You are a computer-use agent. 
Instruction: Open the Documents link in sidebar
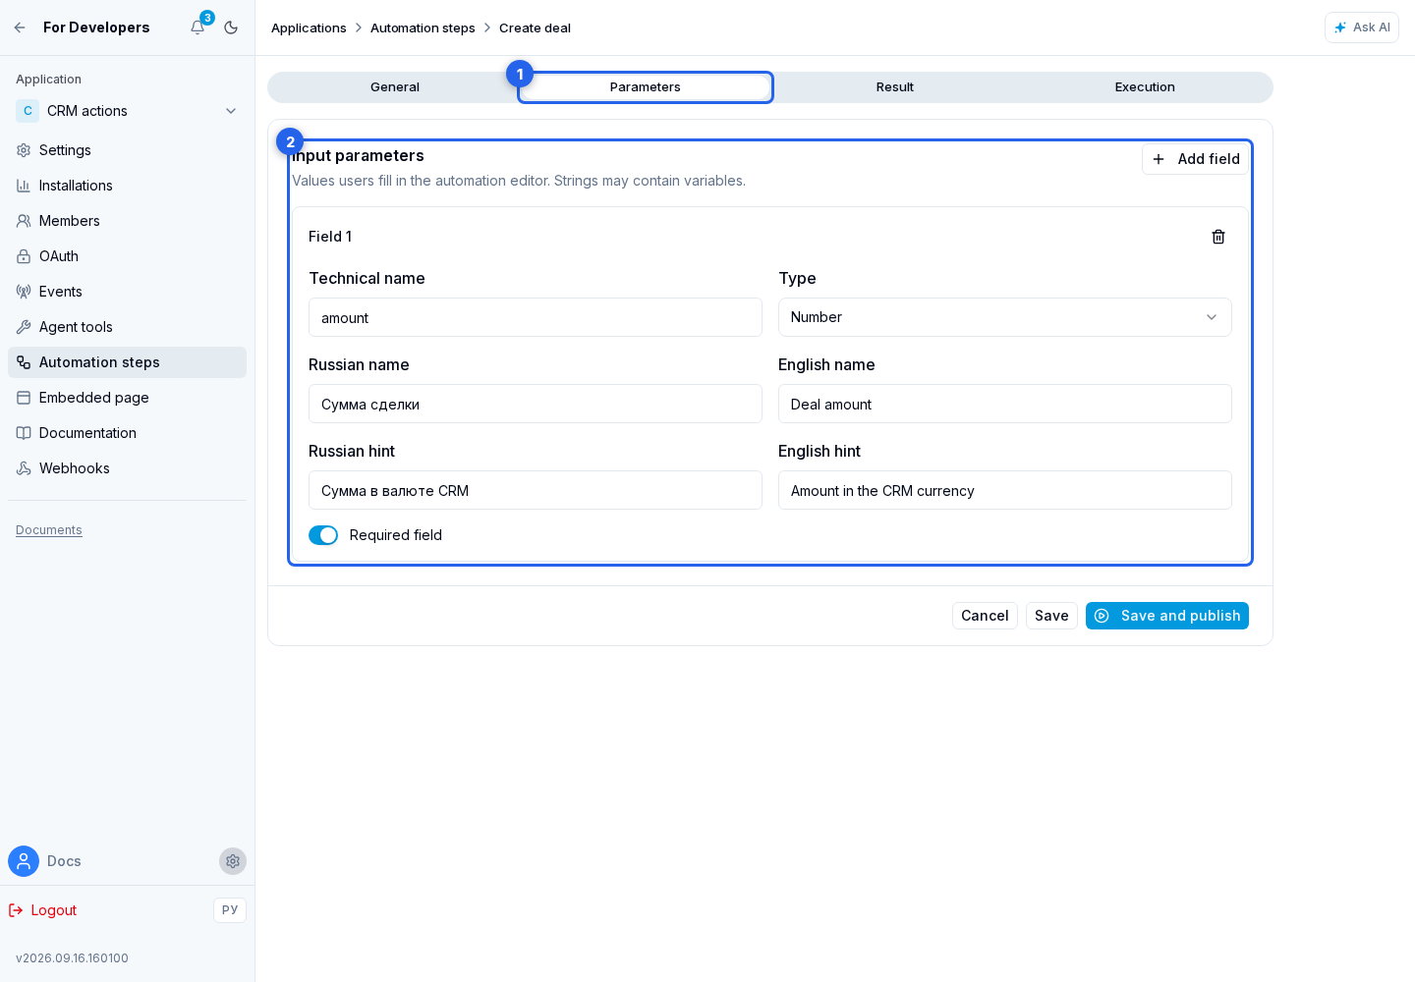(x=49, y=530)
